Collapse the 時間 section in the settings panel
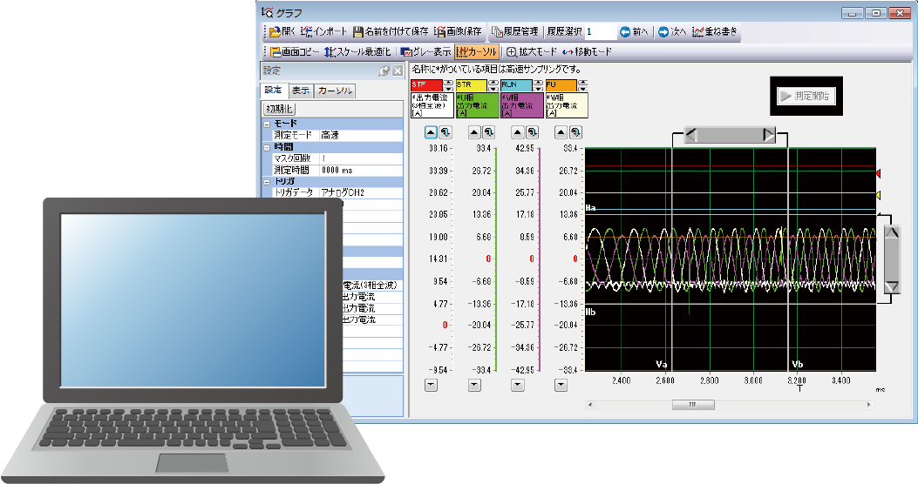918x484 pixels. coord(267,147)
